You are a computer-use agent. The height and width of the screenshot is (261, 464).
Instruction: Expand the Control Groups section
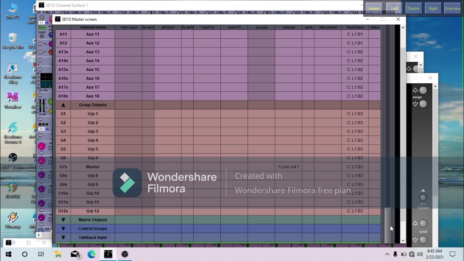click(63, 229)
